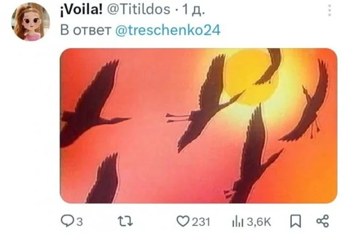Click the 3 replies count
349x234 pixels.
tap(80, 222)
